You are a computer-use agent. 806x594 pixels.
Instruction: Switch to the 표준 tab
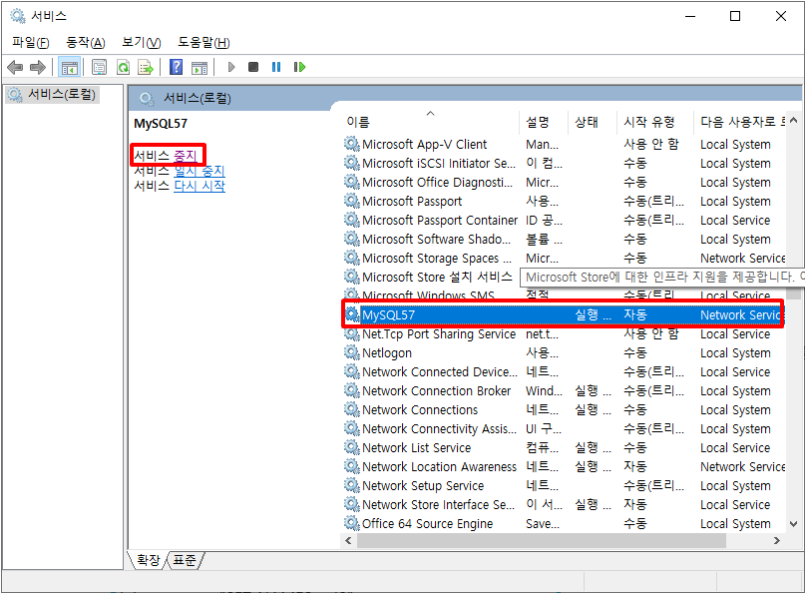(x=185, y=560)
